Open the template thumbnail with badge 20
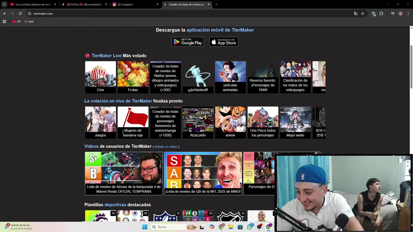Viewport: 413px width, 232px height. tap(100, 216)
